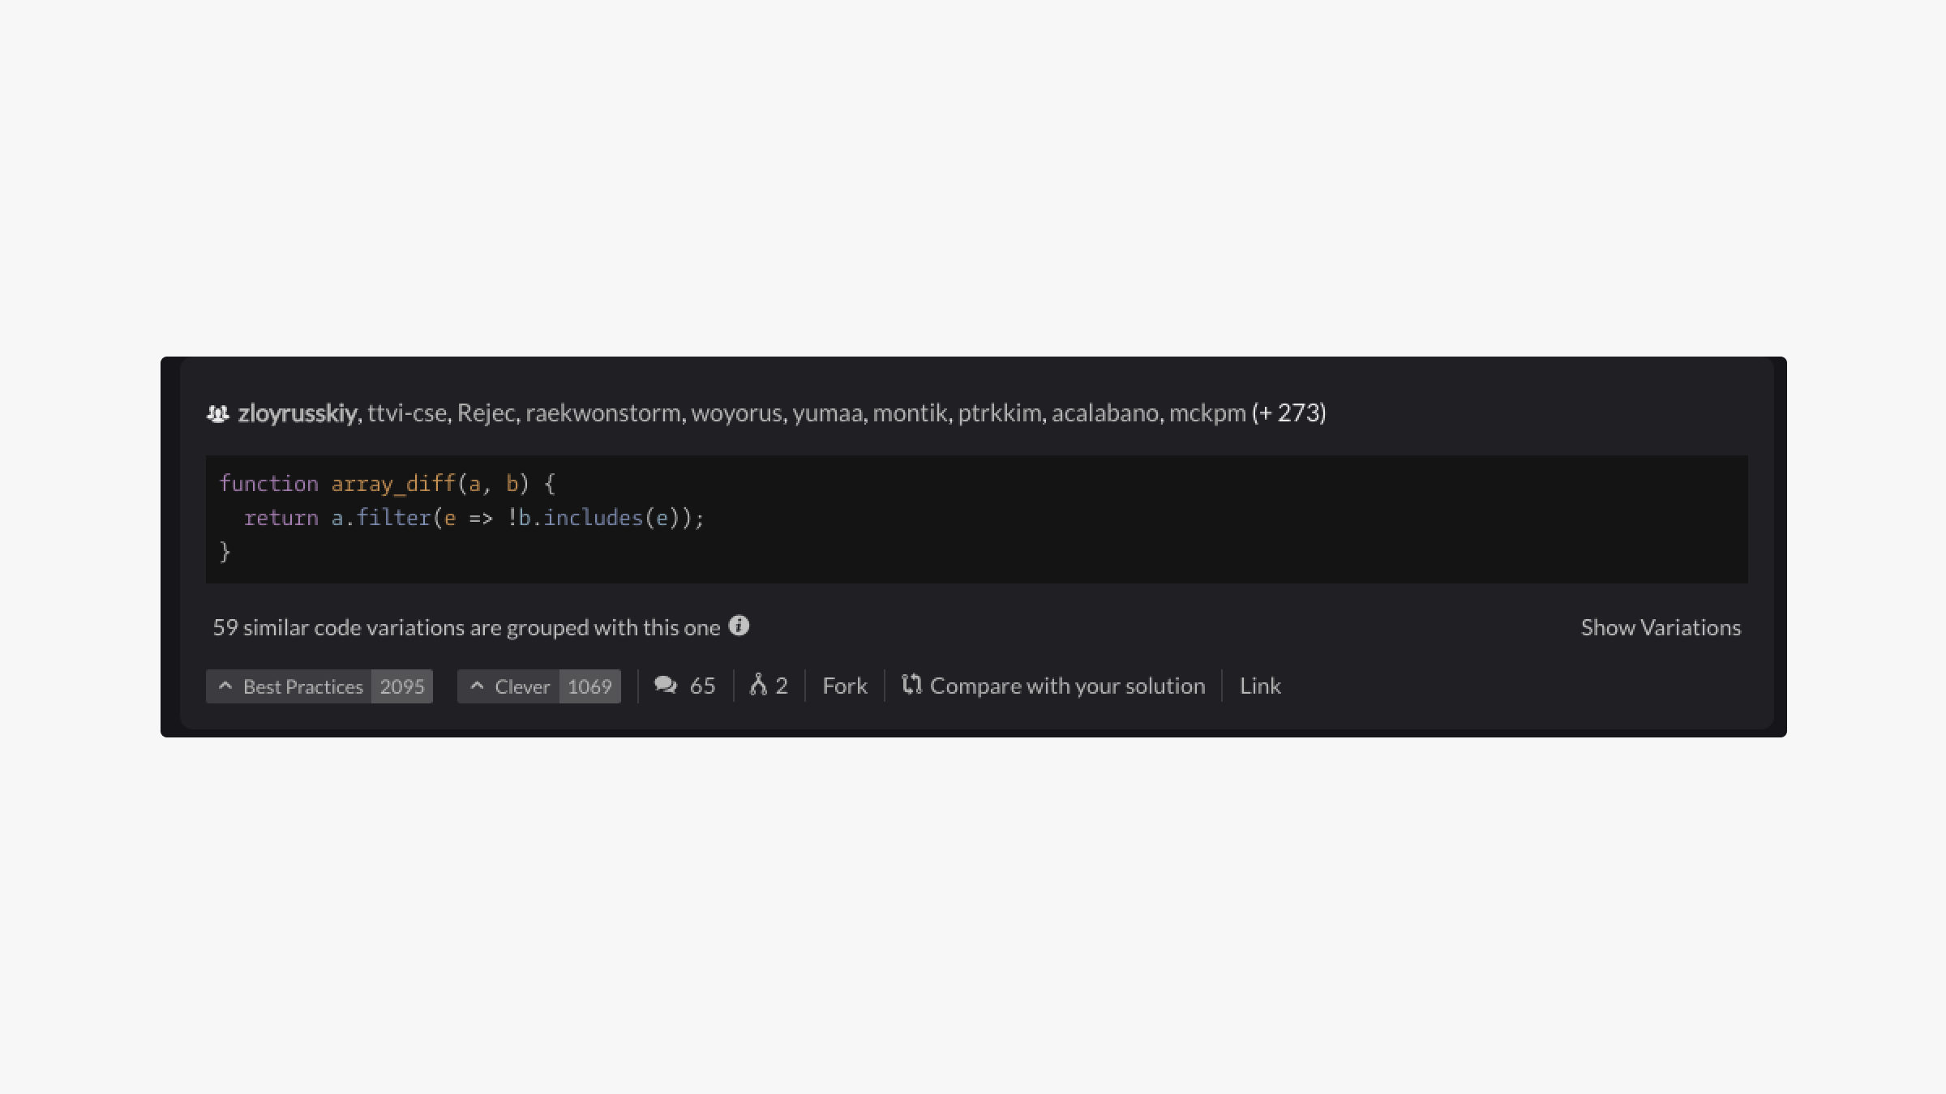The height and width of the screenshot is (1094, 1946).
Task: Click the Fork link
Action: (x=844, y=686)
